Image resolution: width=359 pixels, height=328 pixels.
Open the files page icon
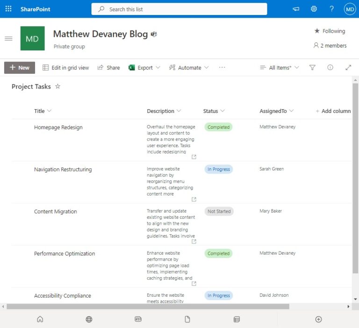187,319
